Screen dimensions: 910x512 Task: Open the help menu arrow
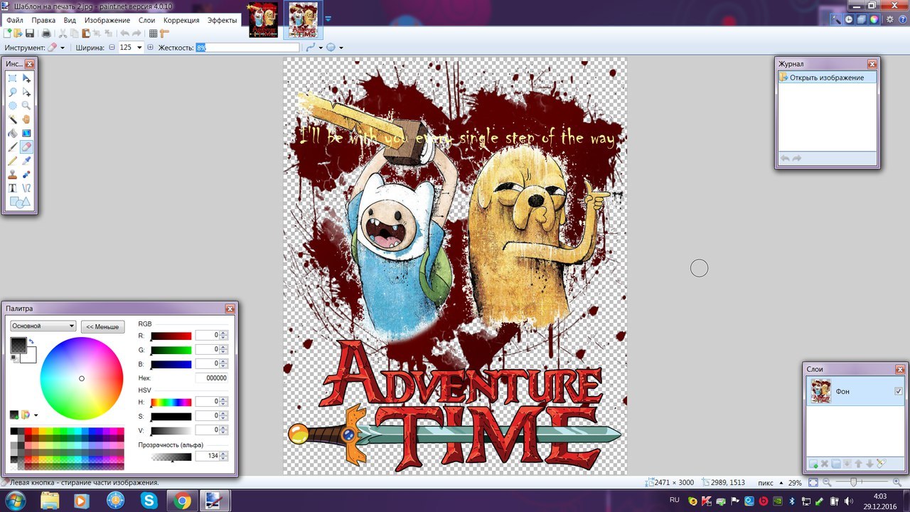[x=901, y=20]
